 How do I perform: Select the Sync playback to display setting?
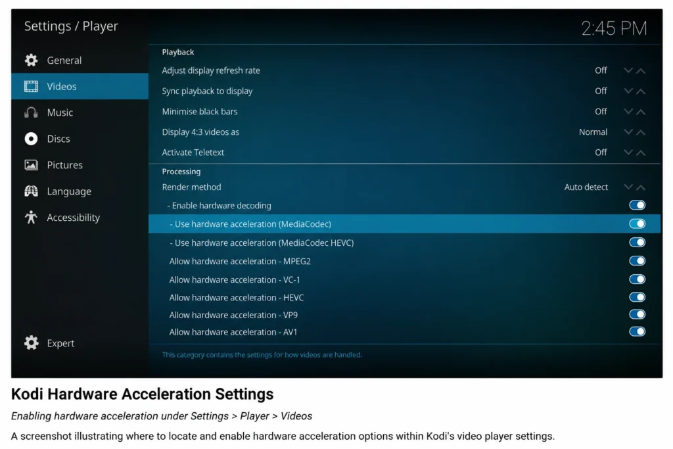tap(404, 91)
